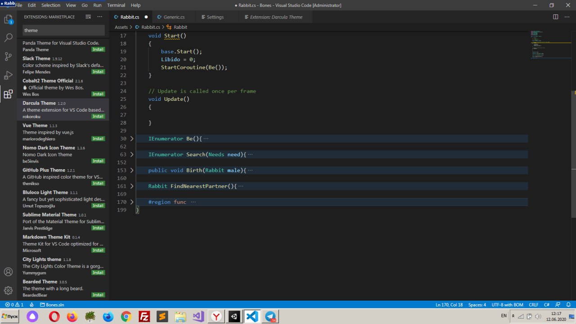Open Sublime Text from the taskbar

pos(162,316)
